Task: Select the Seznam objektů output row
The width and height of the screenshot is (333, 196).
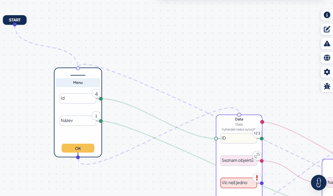Action: point(238,161)
